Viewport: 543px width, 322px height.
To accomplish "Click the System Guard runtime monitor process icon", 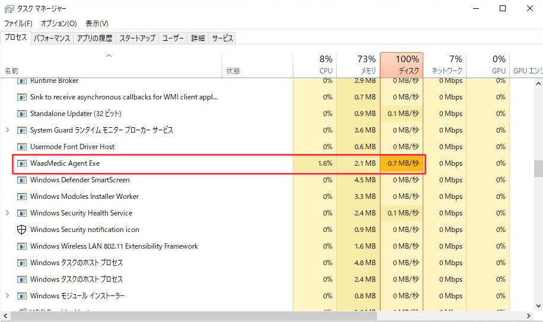I will [21, 130].
